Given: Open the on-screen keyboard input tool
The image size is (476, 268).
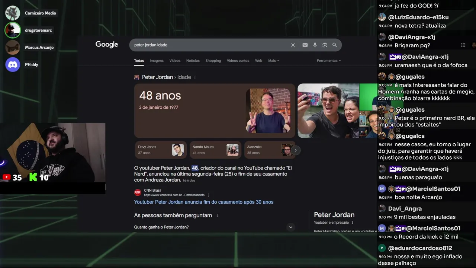Looking at the screenshot, I should pos(305,45).
